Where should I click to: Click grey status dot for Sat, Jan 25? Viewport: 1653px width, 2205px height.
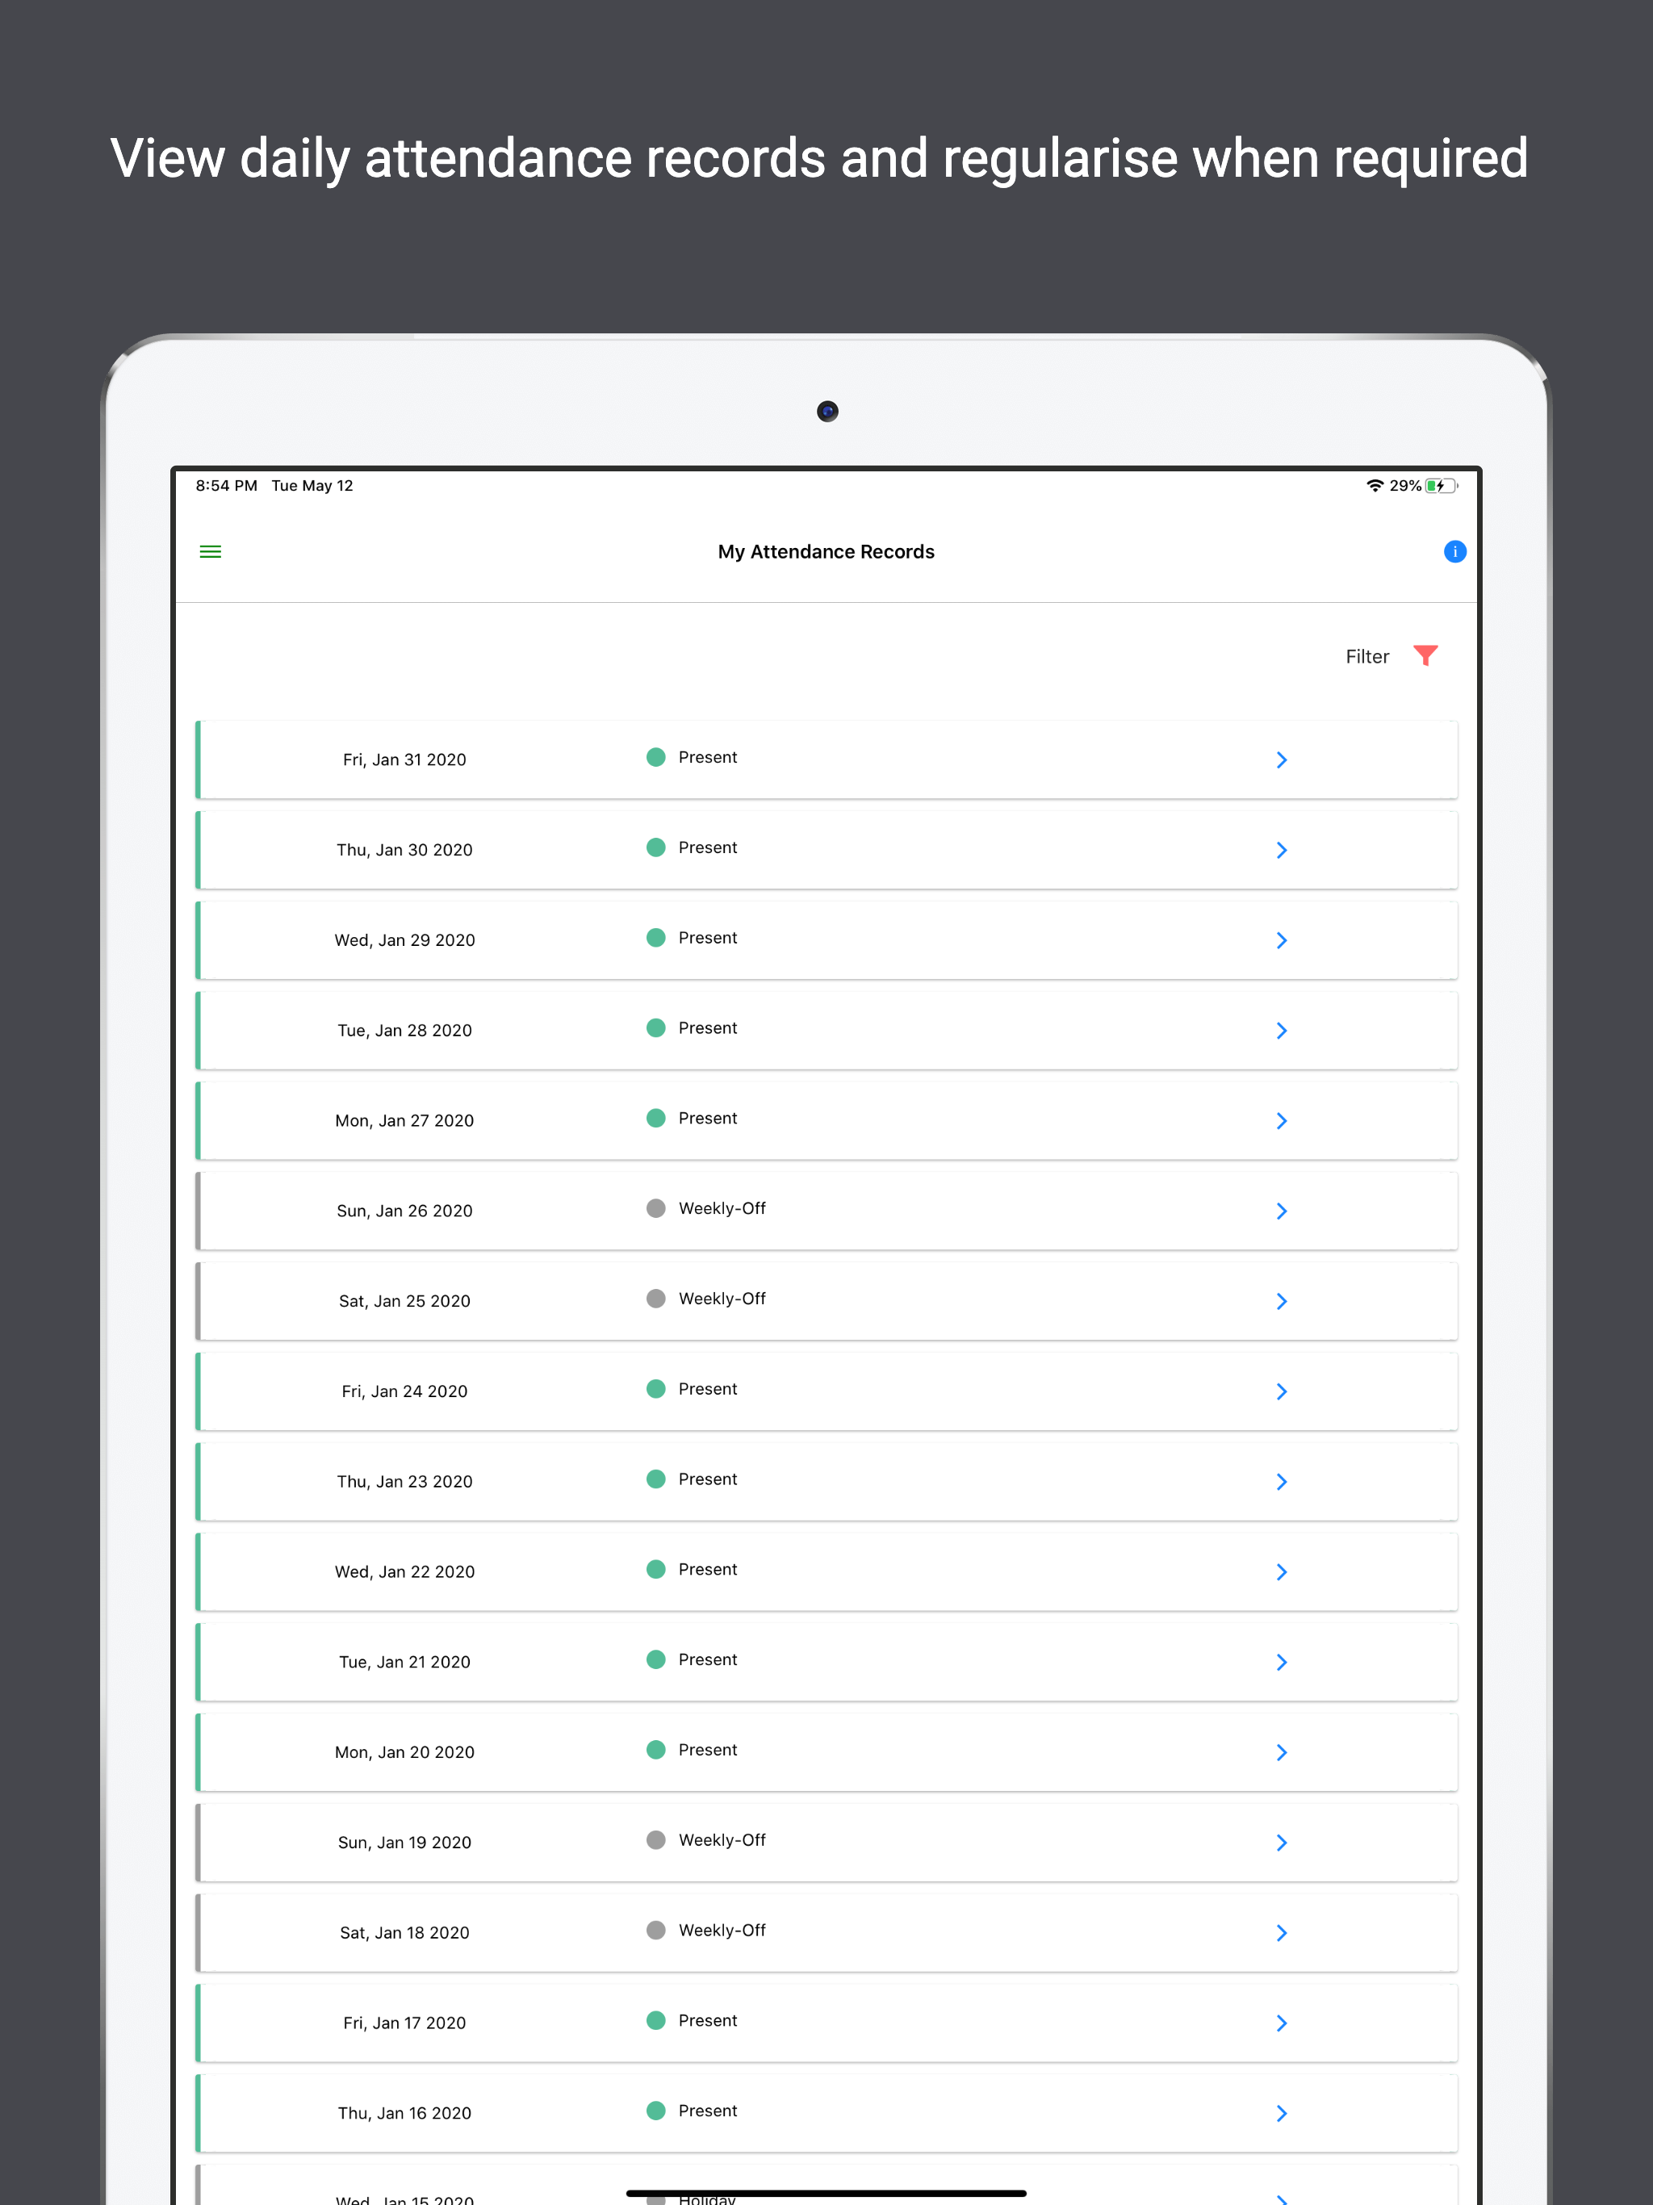[656, 1298]
